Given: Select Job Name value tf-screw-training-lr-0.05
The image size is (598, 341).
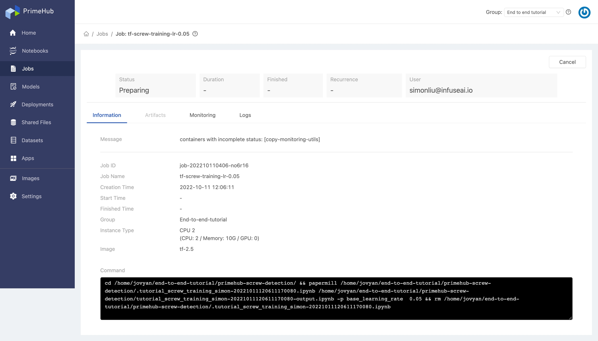Looking at the screenshot, I should (x=209, y=176).
